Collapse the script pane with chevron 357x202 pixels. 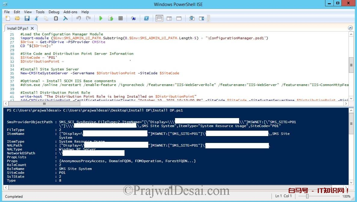(350, 28)
